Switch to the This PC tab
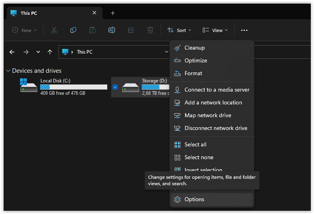This screenshot has width=314, height=214. (x=54, y=13)
